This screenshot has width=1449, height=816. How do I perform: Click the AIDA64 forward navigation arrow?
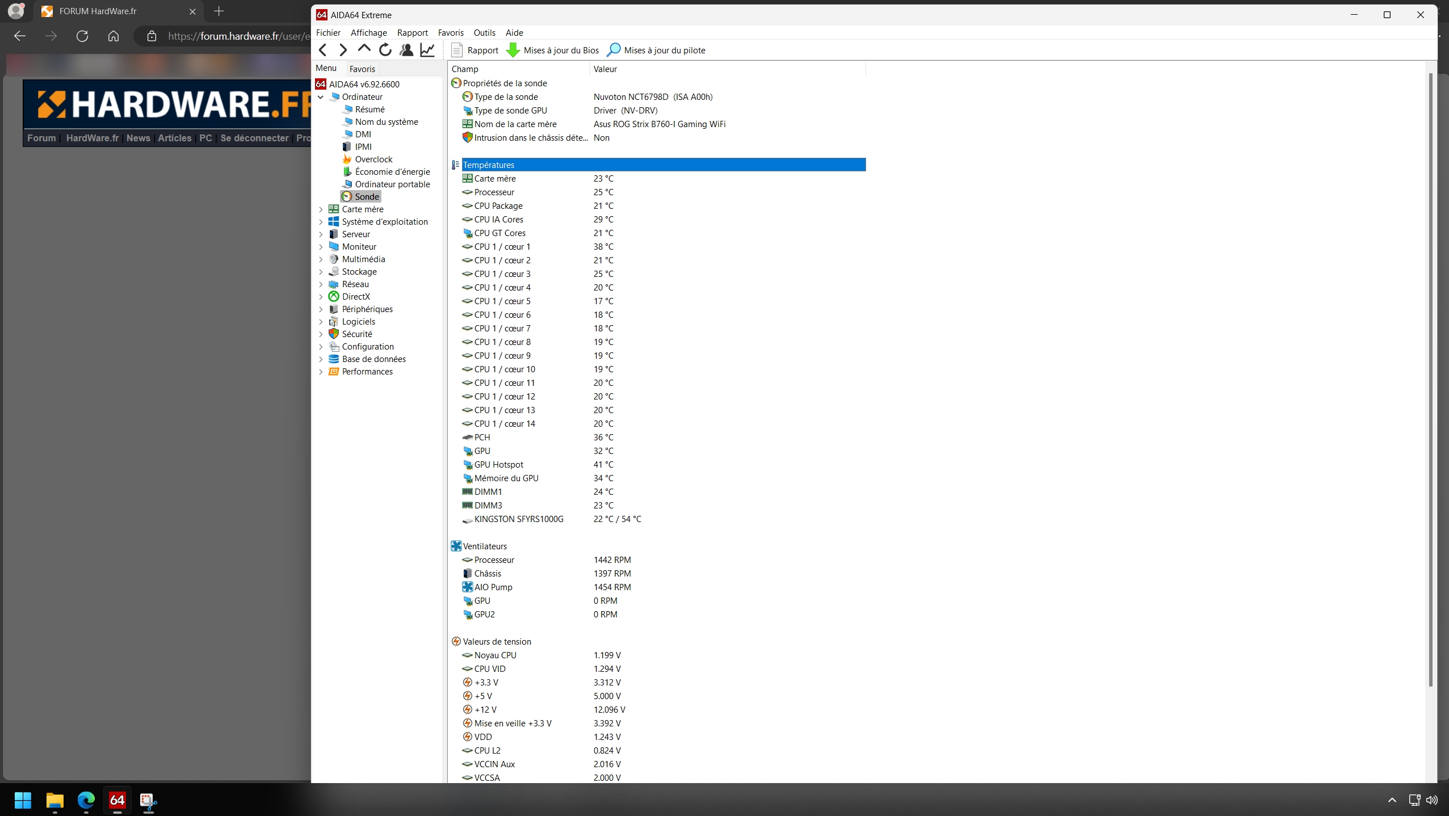343,50
